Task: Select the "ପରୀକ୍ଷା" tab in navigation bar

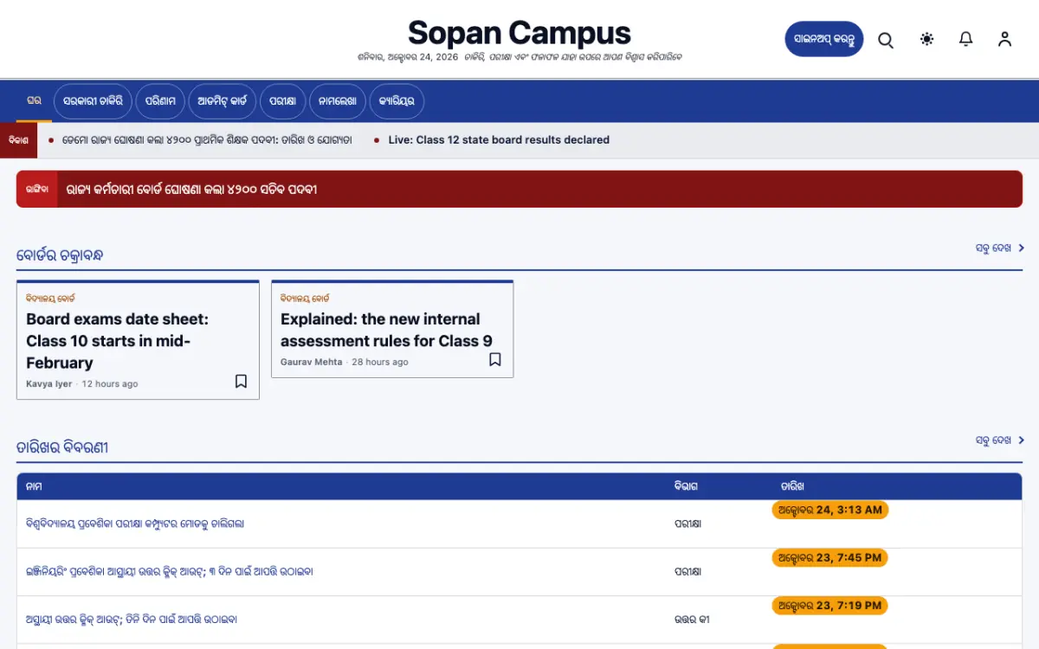Action: point(282,101)
